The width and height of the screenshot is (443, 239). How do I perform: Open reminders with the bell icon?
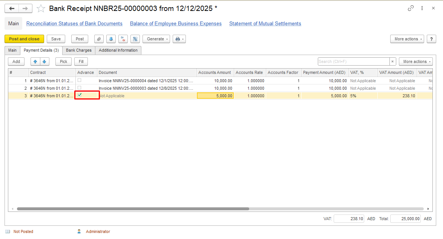(111, 39)
